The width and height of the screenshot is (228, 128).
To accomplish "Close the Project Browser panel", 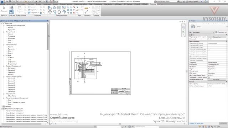I will click(47, 21).
